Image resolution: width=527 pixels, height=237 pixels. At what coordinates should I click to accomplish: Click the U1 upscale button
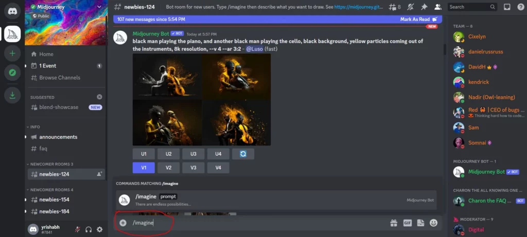point(144,154)
